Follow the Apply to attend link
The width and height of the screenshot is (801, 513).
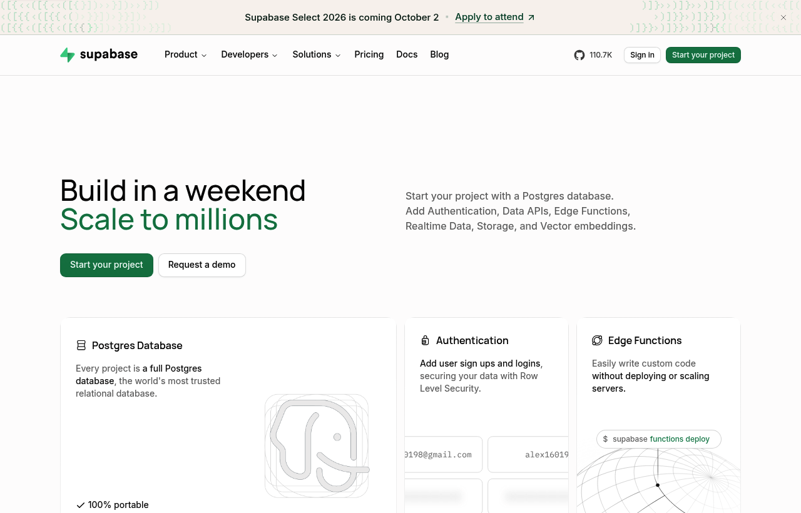click(x=495, y=17)
